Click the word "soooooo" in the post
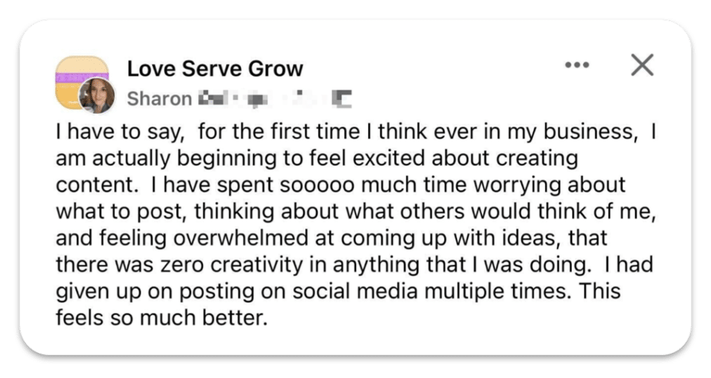Image resolution: width=711 pixels, height=378 pixels. tap(317, 185)
